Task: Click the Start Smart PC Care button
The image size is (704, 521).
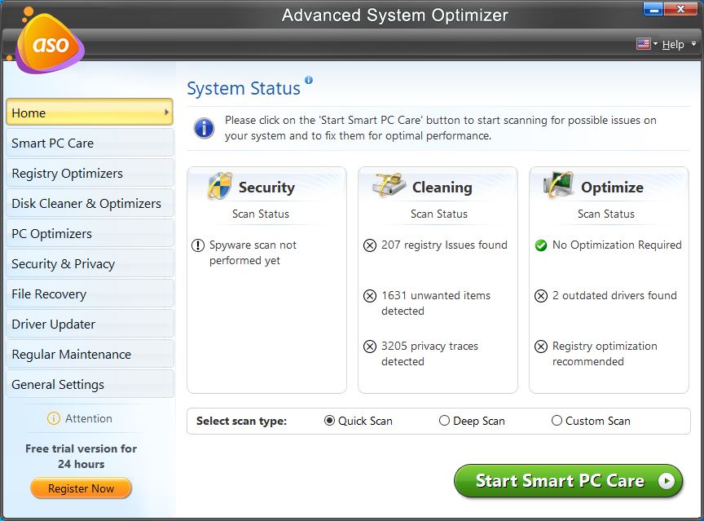Action: click(569, 481)
